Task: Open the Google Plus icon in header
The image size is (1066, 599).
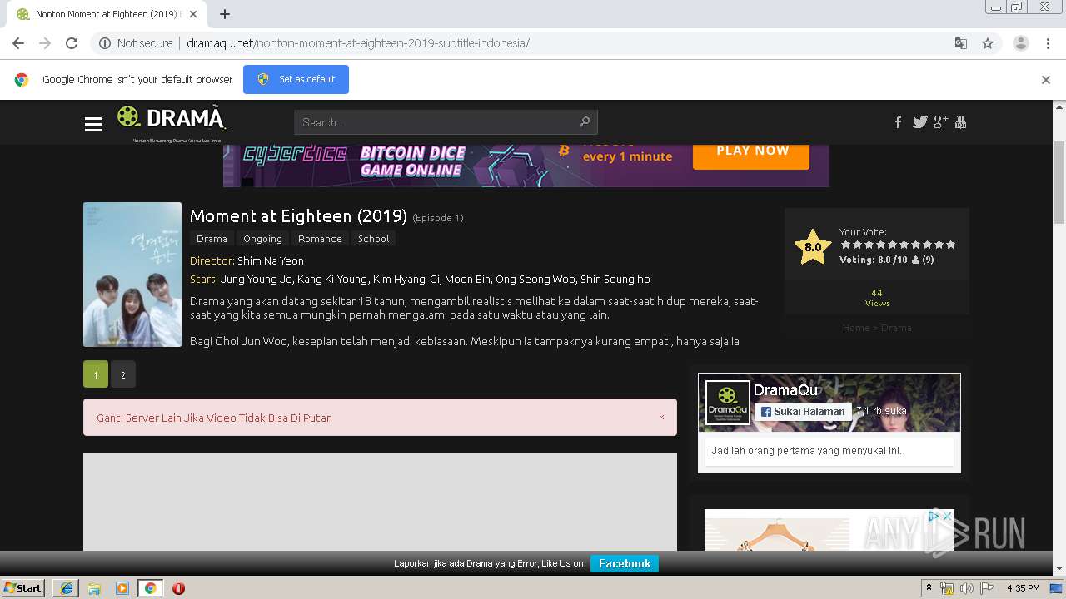Action: click(x=940, y=122)
